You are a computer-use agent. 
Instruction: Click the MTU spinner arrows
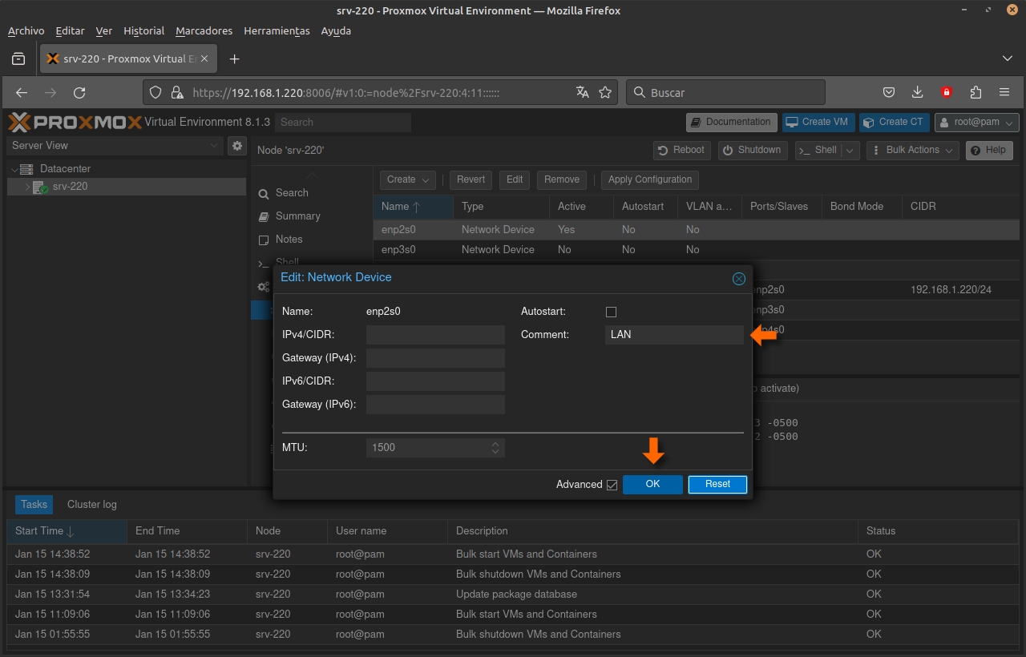(495, 448)
